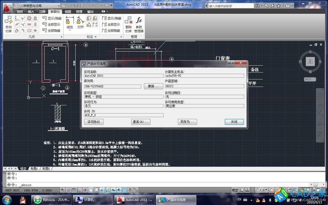Select the concentric constraint circle icon
The height and width of the screenshot is (205, 328).
coord(29,18)
